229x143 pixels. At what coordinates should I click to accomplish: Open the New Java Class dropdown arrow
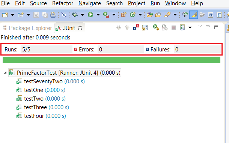[140, 15]
